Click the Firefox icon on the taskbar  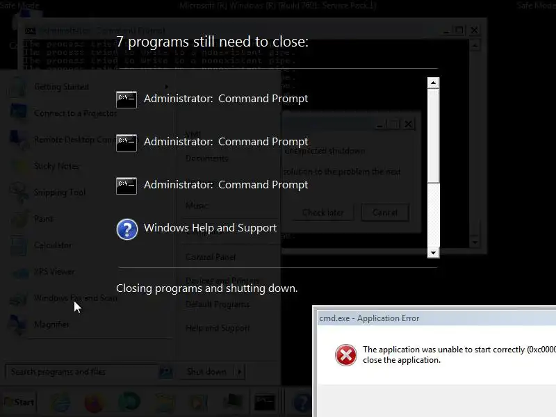click(95, 402)
